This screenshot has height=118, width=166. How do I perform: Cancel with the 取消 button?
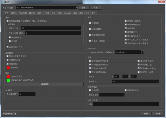158,114
